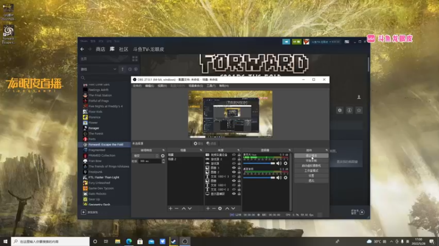Increase transition duration stepper
The width and height of the screenshot is (439, 246).
[163, 160]
